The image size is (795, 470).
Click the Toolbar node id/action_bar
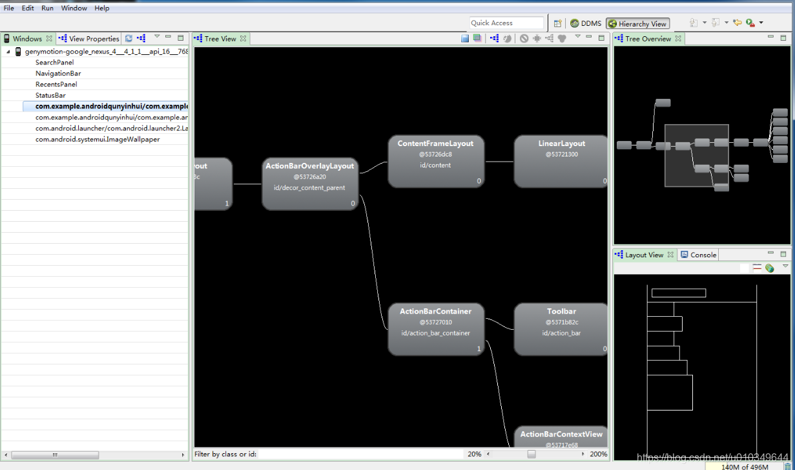click(x=561, y=329)
